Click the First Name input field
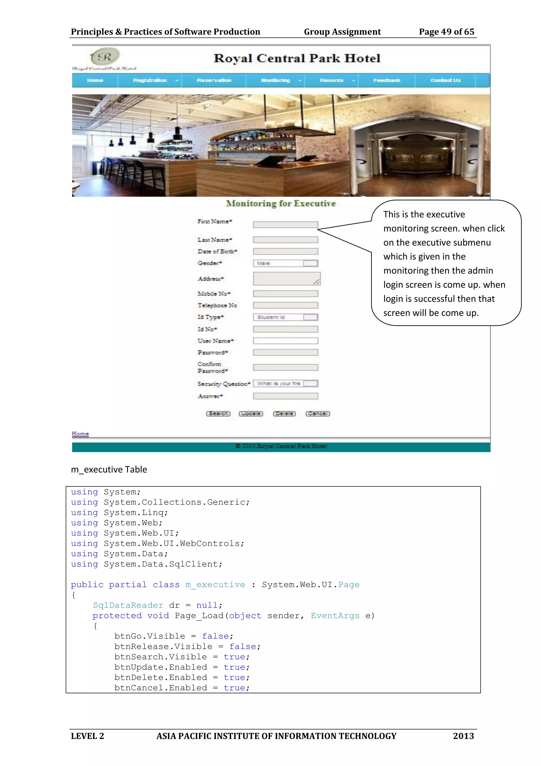The height and width of the screenshot is (766, 541). (286, 225)
